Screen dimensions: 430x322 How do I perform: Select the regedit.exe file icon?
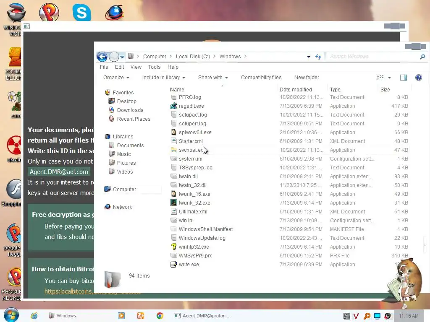pyautogui.click(x=173, y=106)
